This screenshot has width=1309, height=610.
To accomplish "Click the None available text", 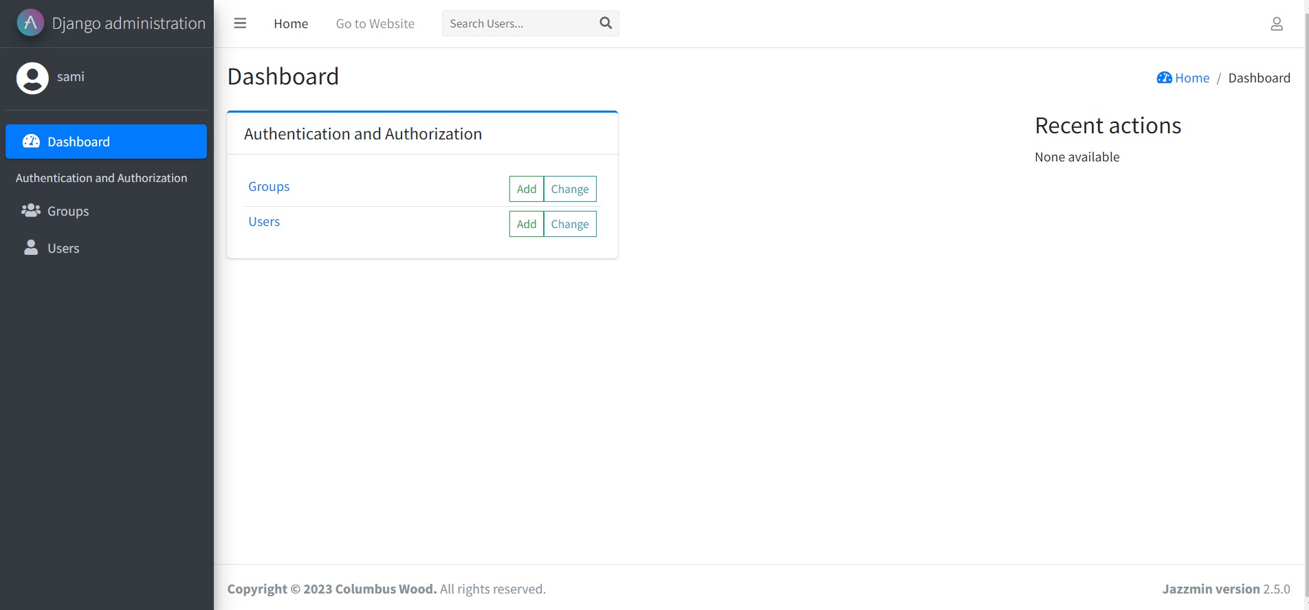I will pos(1077,157).
